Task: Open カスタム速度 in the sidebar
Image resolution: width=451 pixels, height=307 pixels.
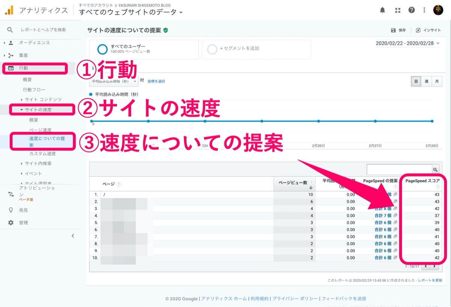Action: coord(42,153)
